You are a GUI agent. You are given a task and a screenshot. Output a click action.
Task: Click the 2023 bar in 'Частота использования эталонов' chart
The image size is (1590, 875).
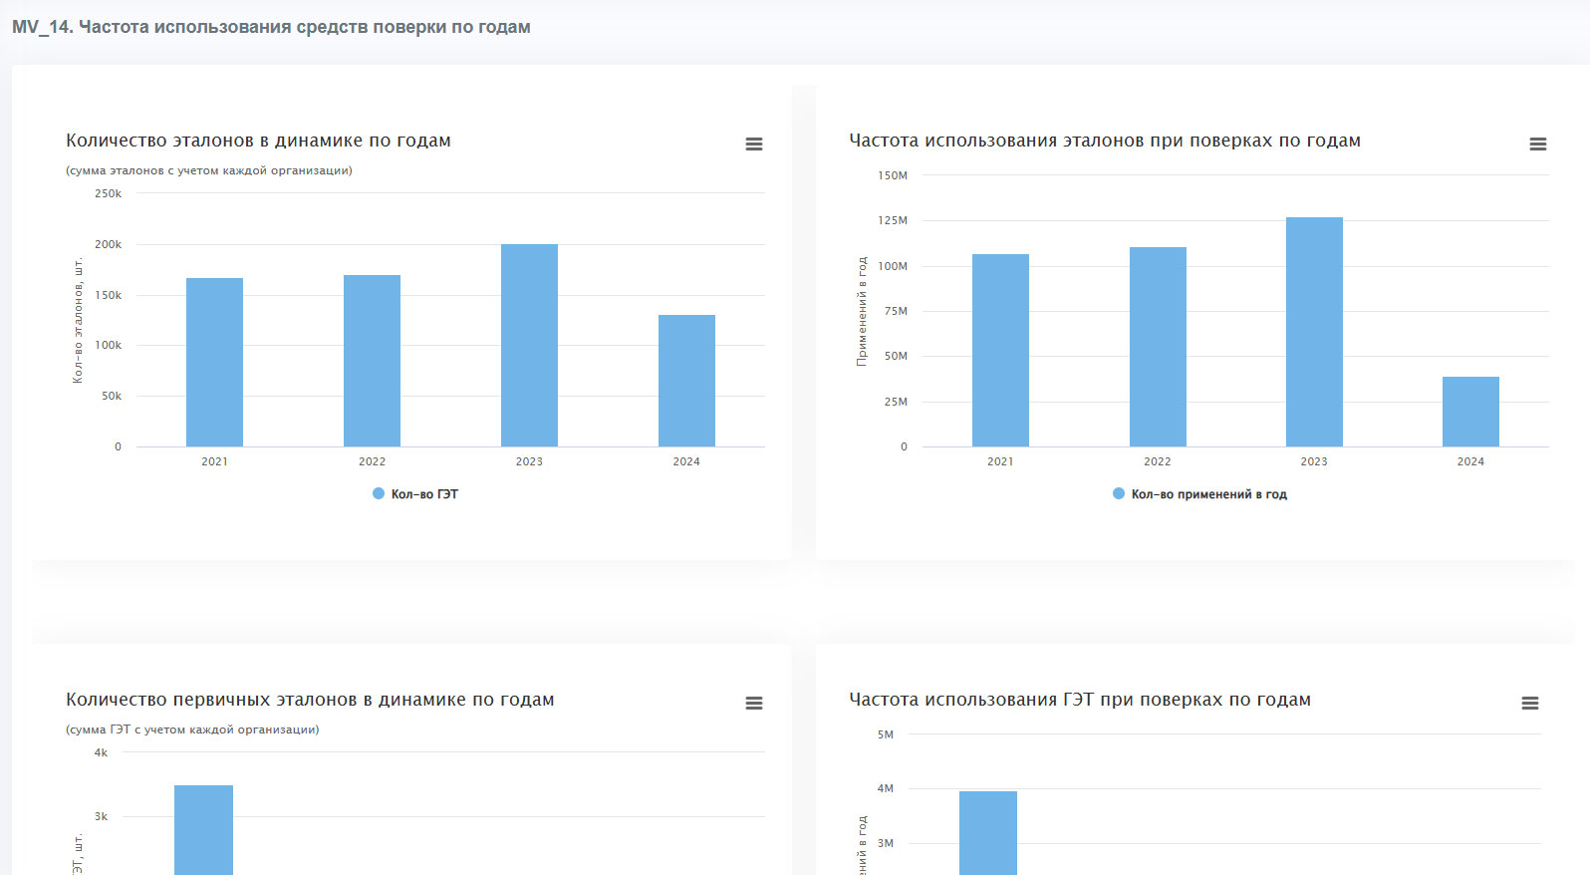[x=1314, y=332]
